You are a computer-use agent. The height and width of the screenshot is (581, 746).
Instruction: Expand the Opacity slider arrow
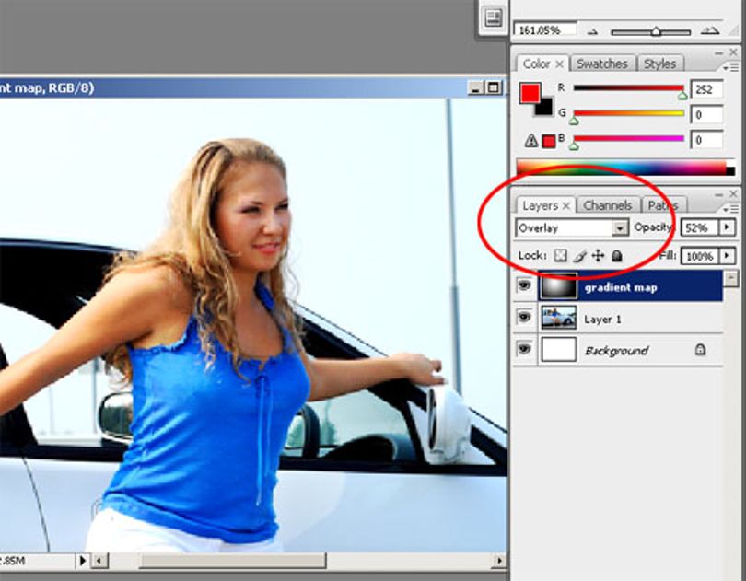[727, 227]
